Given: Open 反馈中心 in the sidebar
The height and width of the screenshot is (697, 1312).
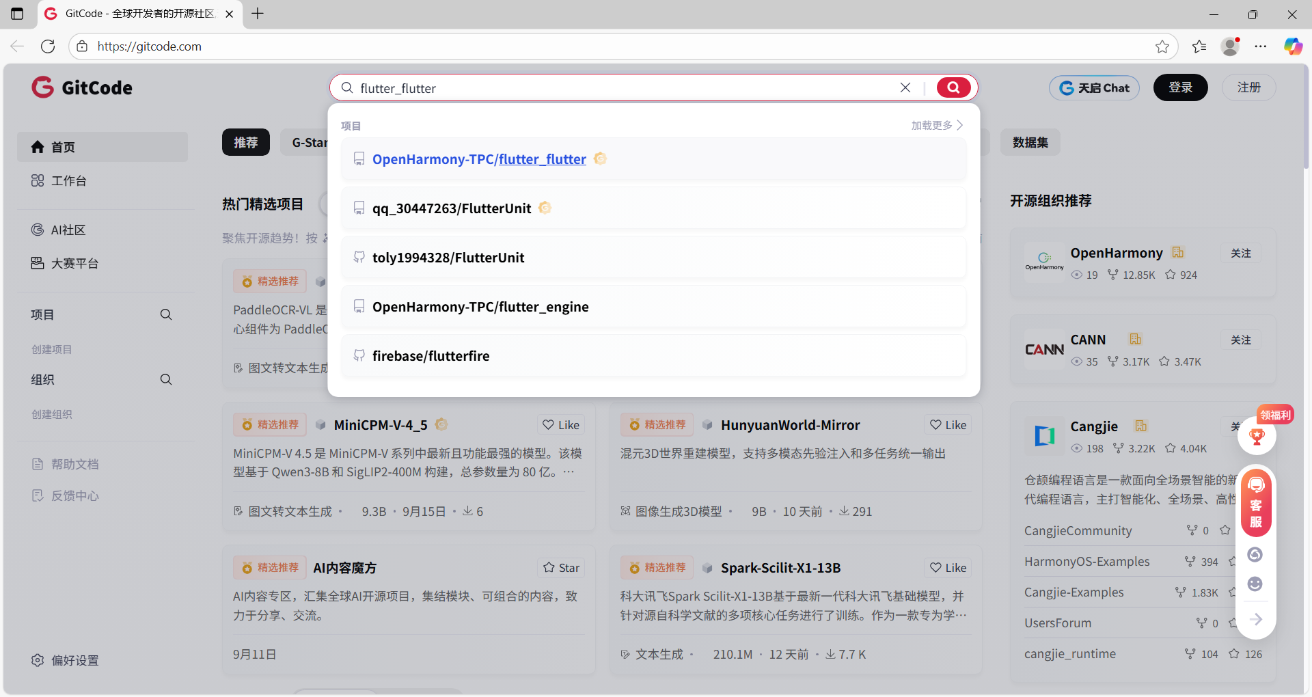Looking at the screenshot, I should (66, 495).
